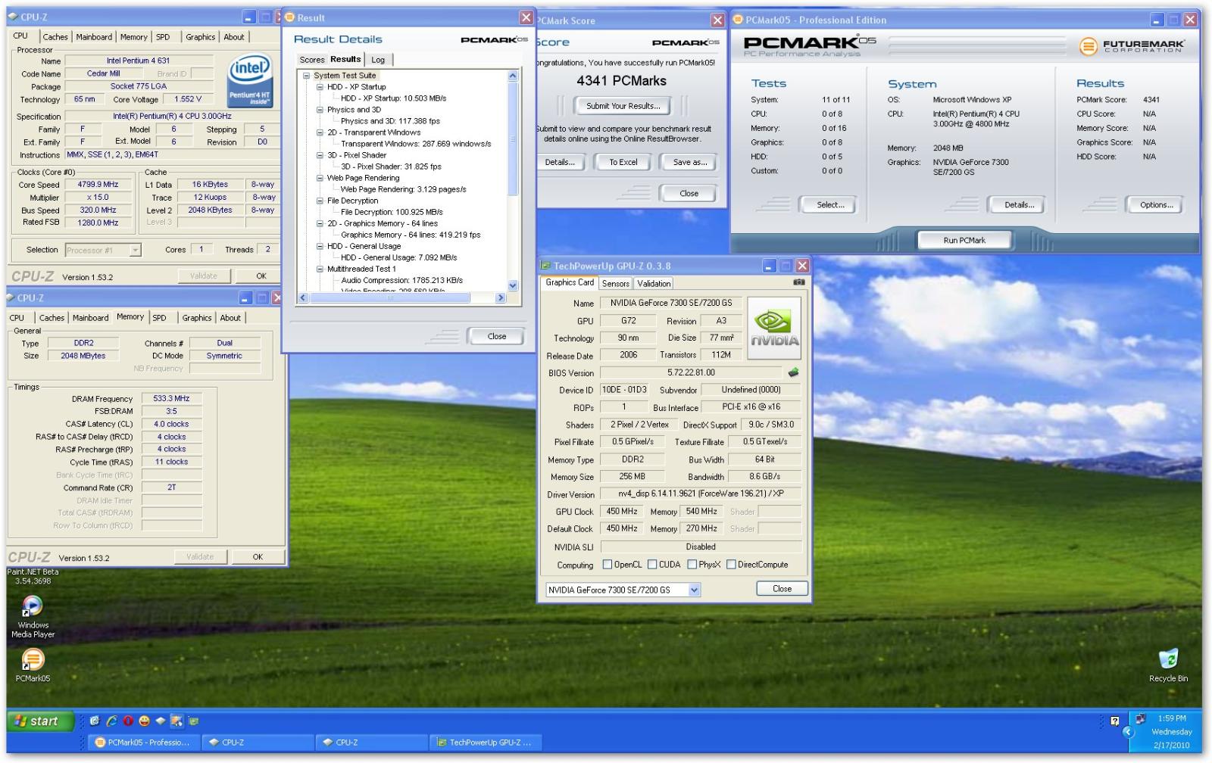Click Select... under Tests in PCMark05
This screenshot has height=763, width=1212.
coord(830,205)
